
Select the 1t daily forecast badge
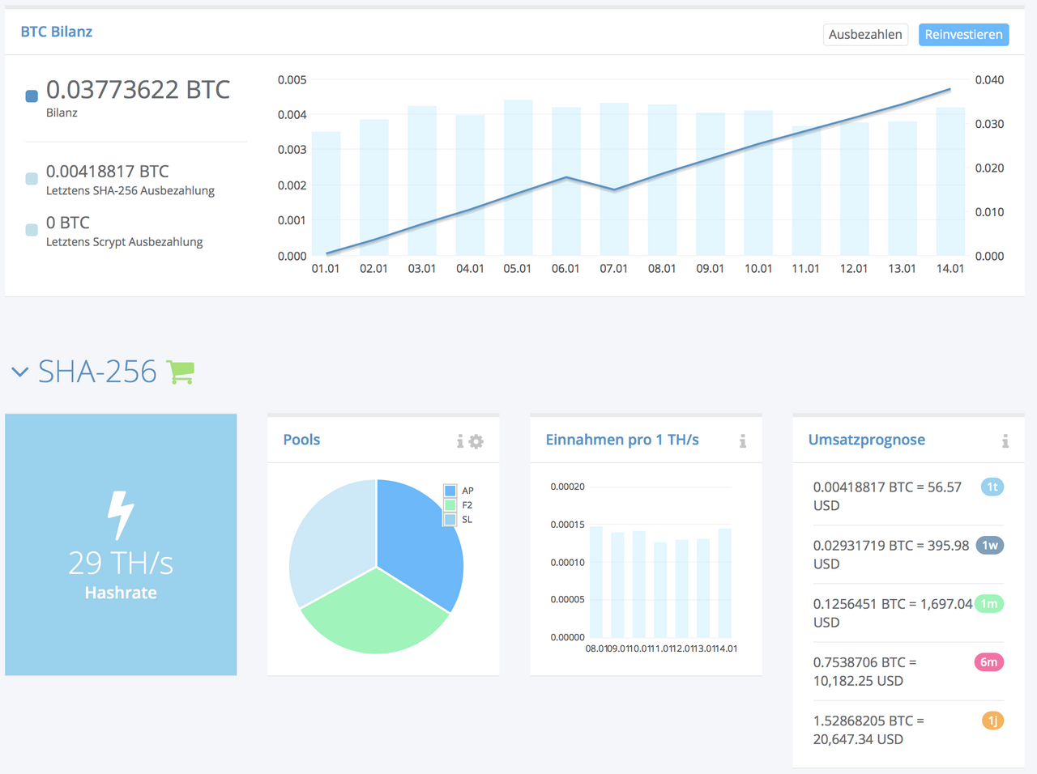tap(992, 487)
